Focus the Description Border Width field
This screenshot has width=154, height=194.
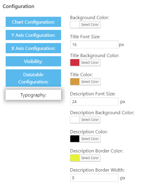[x=94, y=178]
